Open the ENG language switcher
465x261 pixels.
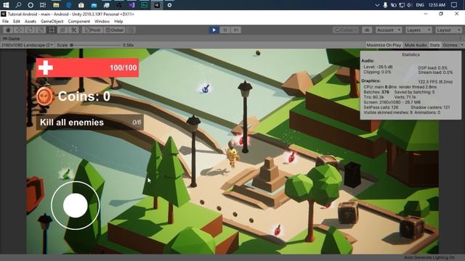click(x=420, y=5)
